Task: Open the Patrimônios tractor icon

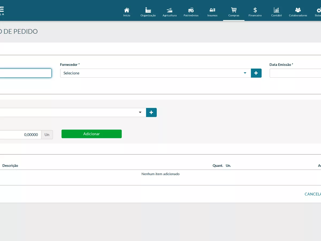Action: tap(191, 10)
